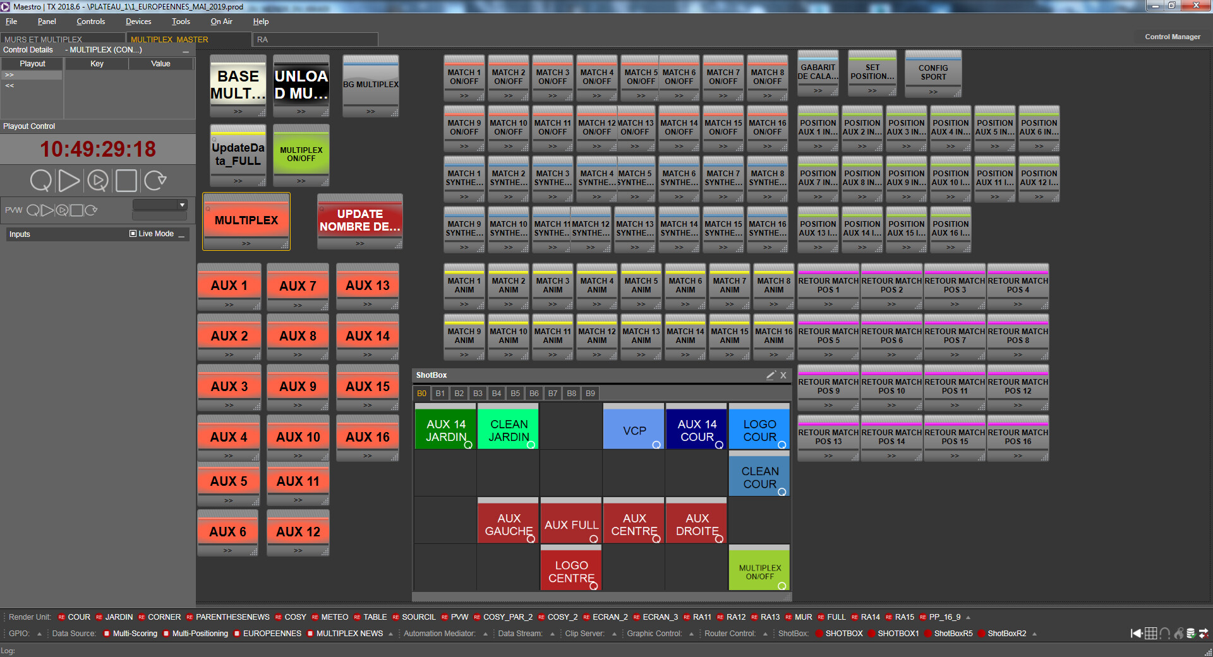Click the headphone-shaped icon in the status bar
Viewport: 1213px width, 657px height.
pyautogui.click(x=1165, y=633)
